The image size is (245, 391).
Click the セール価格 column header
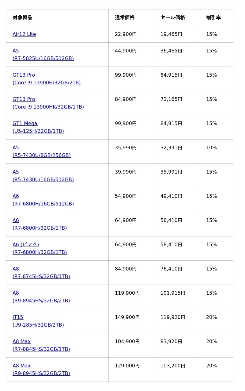[173, 17]
